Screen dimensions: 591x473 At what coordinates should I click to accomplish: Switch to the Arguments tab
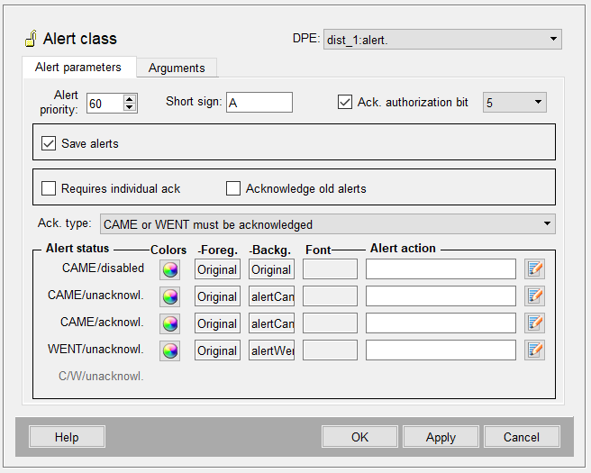(177, 68)
